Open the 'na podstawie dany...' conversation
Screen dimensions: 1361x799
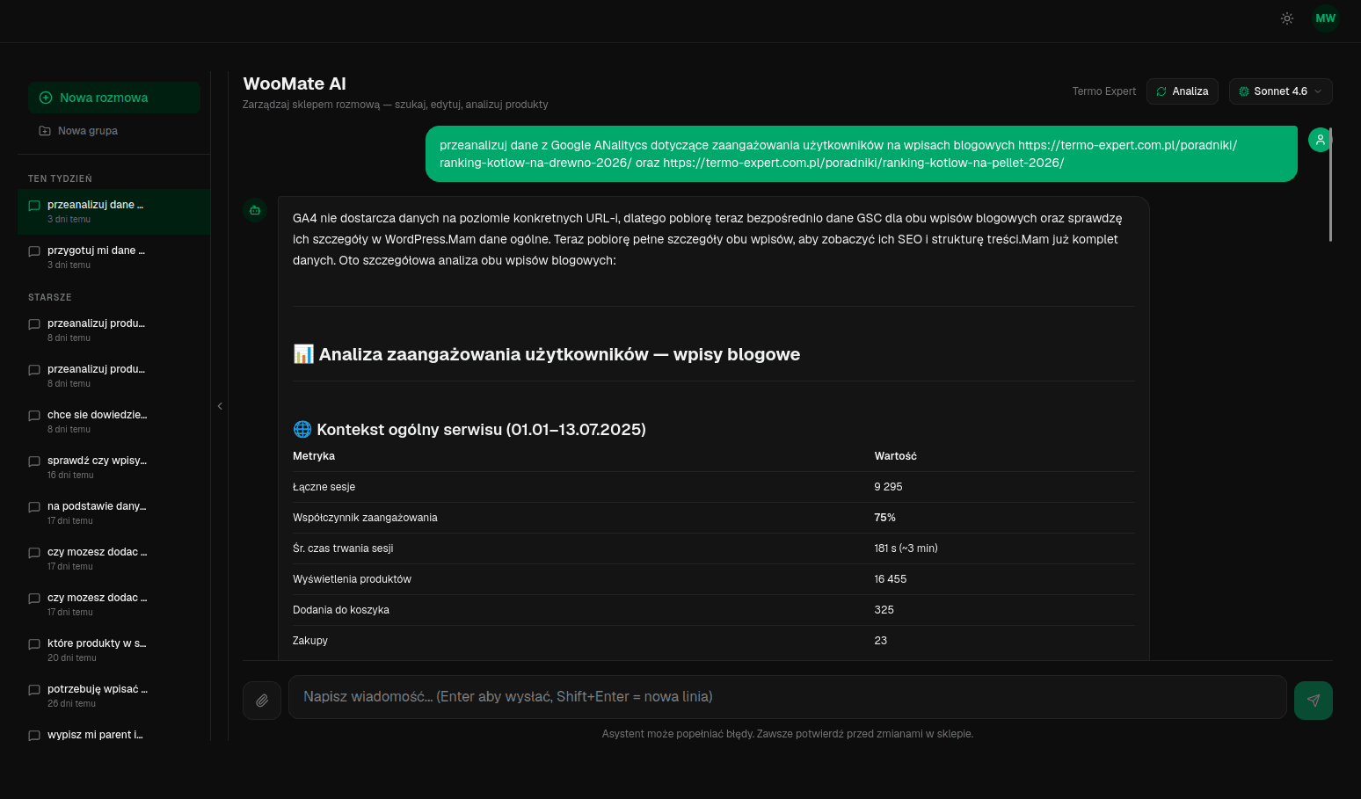point(114,513)
